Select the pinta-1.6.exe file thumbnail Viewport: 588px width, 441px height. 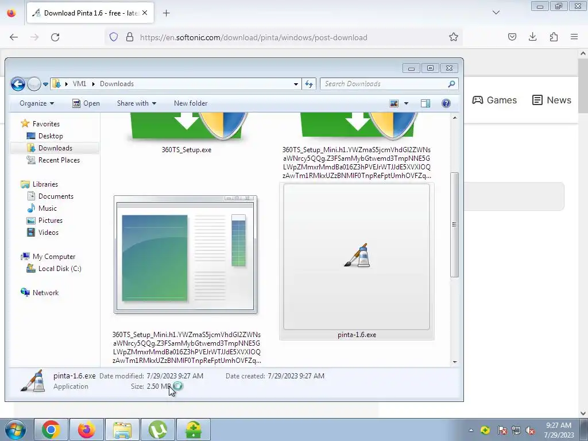pyautogui.click(x=357, y=257)
